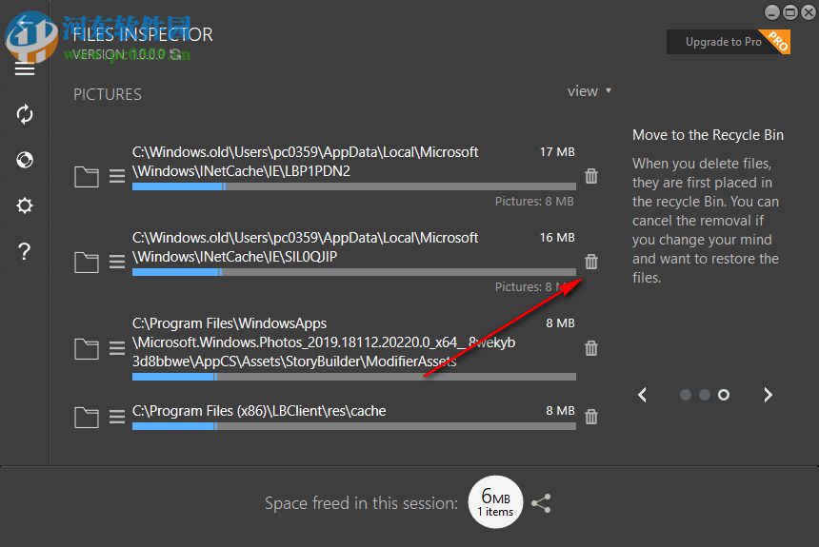This screenshot has height=547, width=819.
Task: Click the back arrow near app title
Action: (x=24, y=23)
